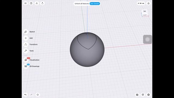Click the 2D Drawings icon

26,66
